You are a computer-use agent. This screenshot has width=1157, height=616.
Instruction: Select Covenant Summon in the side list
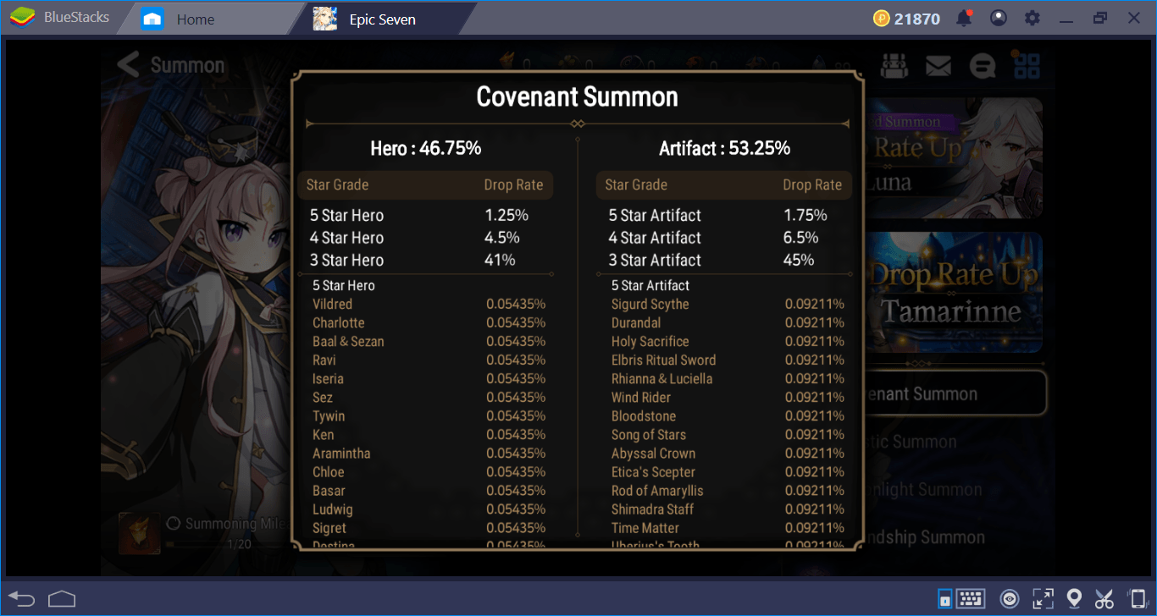click(955, 393)
